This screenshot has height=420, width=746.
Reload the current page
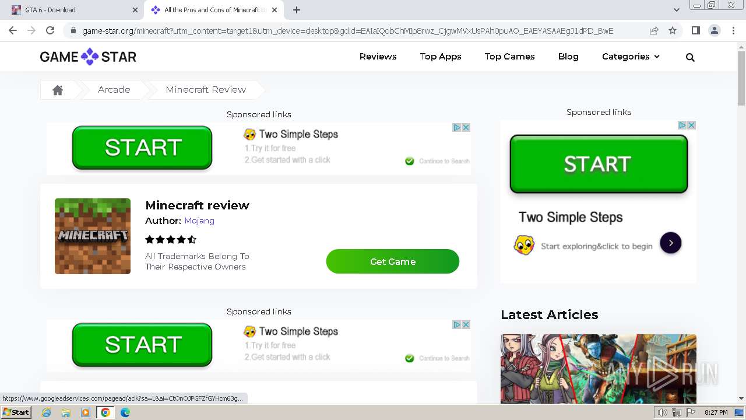(x=50, y=31)
